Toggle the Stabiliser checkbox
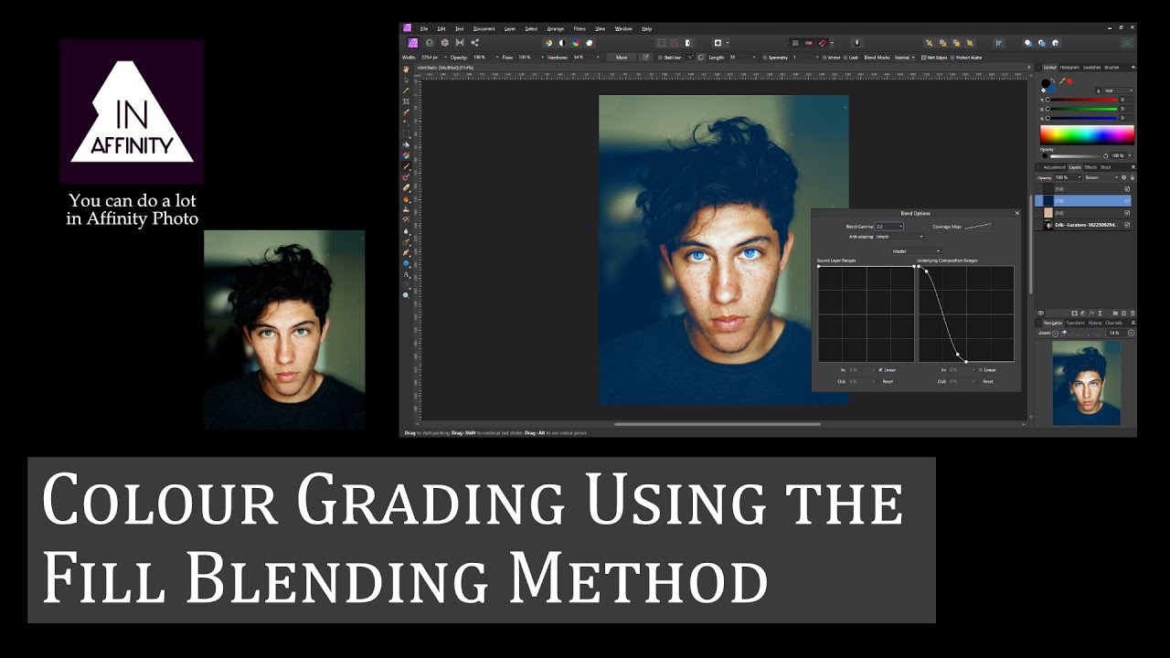This screenshot has height=658, width=1170. click(661, 57)
